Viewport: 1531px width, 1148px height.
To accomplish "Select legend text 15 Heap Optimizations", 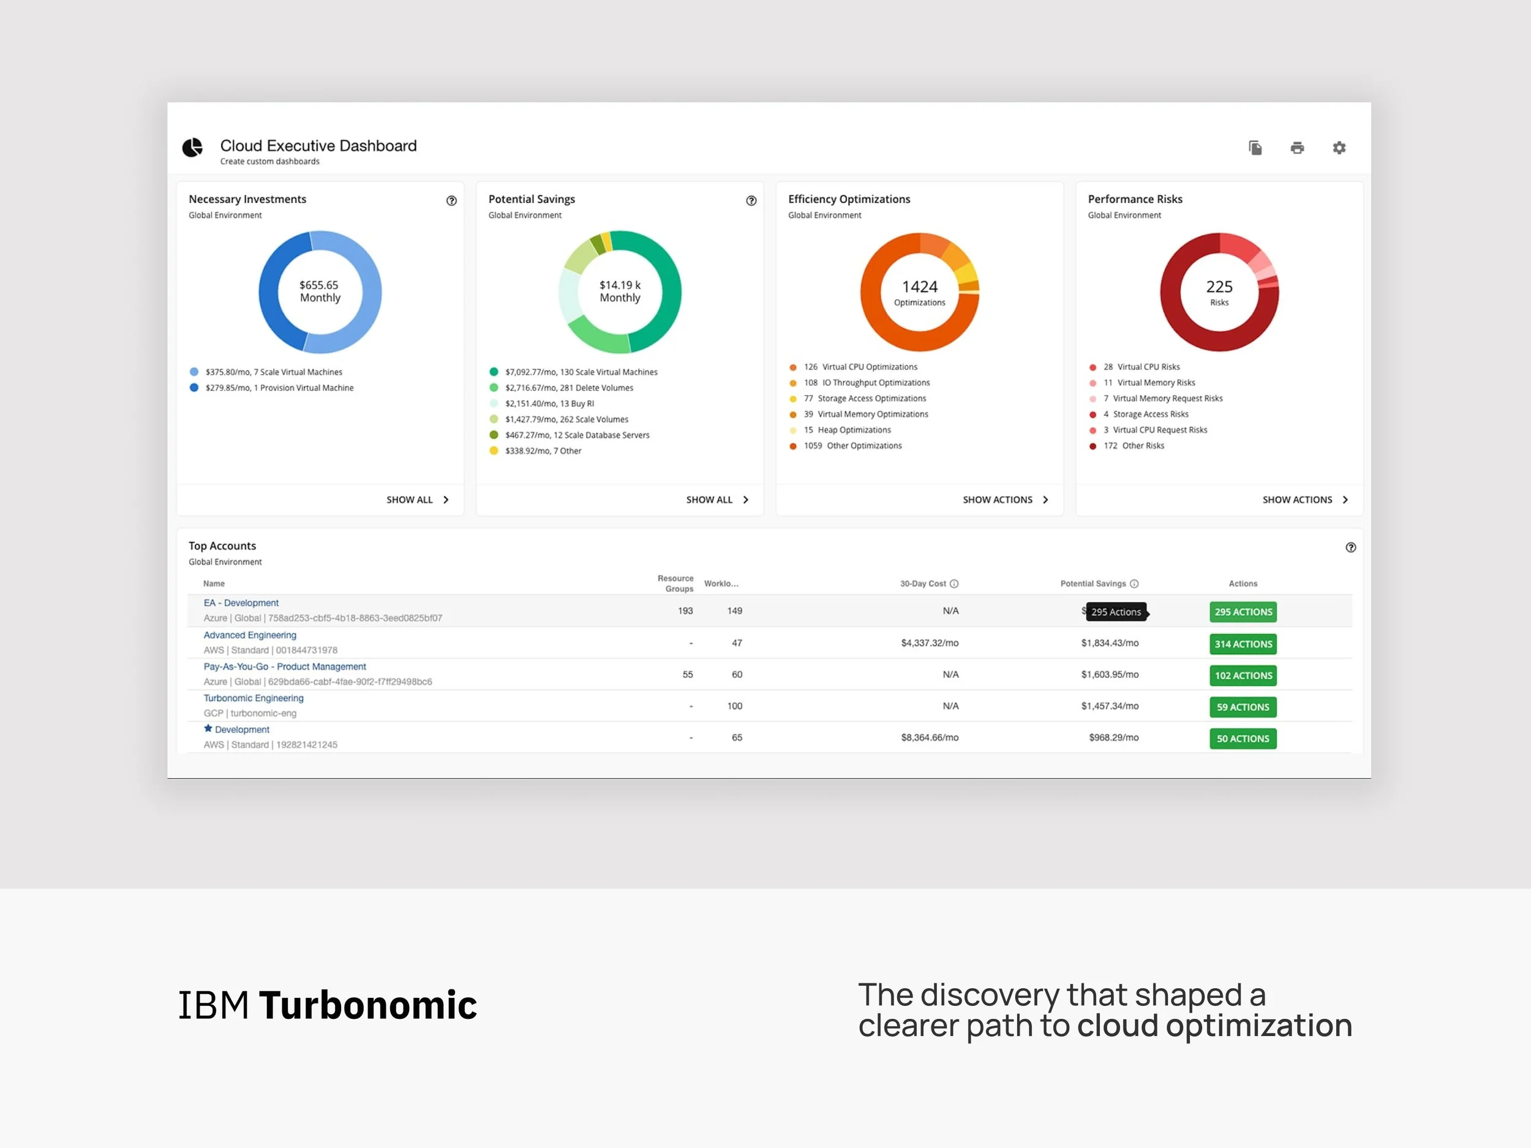I will (847, 430).
